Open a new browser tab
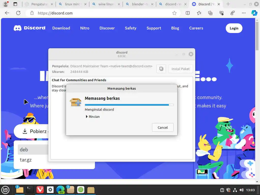Screen dimensions: 260x195 [x=228, y=4]
